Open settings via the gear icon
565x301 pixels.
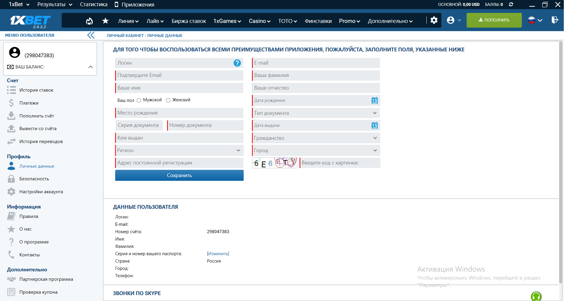point(434,20)
